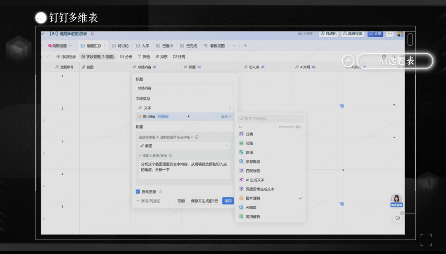Select 总结 AI template
446x254 pixels.
click(270, 143)
